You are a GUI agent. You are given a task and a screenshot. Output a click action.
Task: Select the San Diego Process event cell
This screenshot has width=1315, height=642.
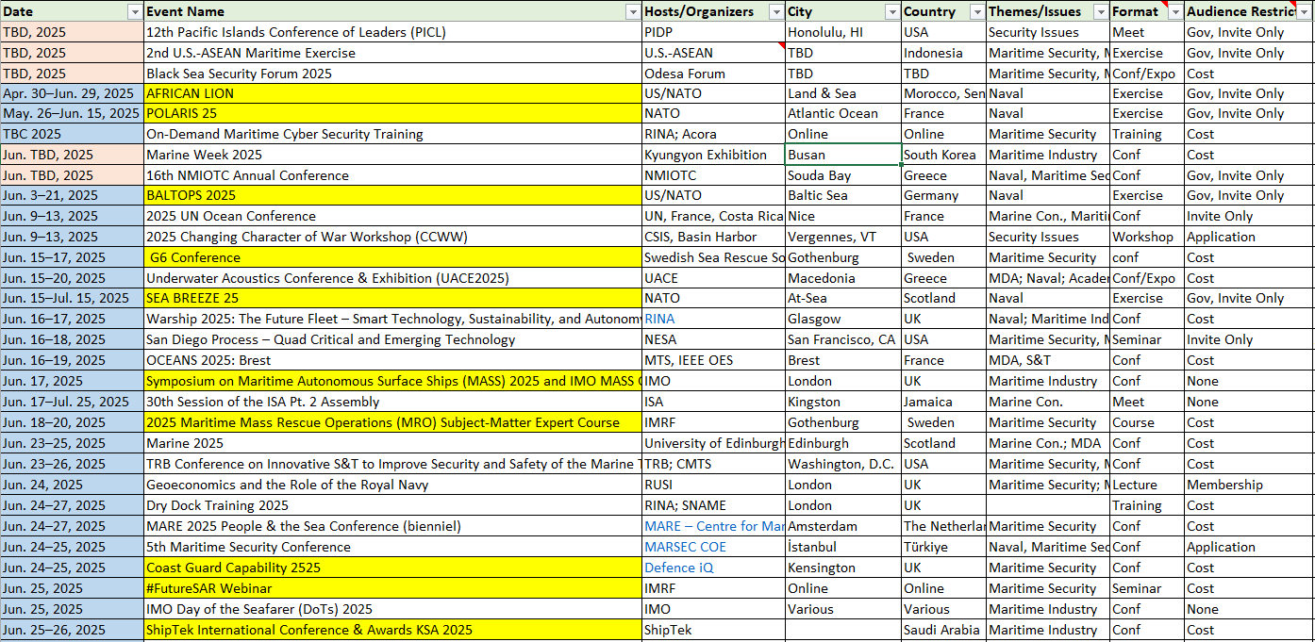point(392,339)
